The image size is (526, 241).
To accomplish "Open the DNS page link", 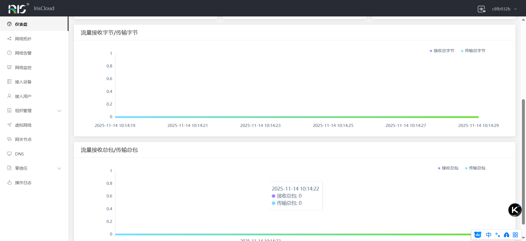I will [x=19, y=154].
